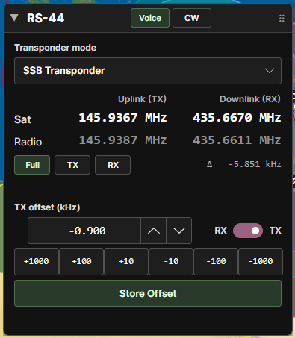Click Radio uplink frequency 145.9387 MHz
This screenshot has width=295, height=338.
click(x=122, y=140)
